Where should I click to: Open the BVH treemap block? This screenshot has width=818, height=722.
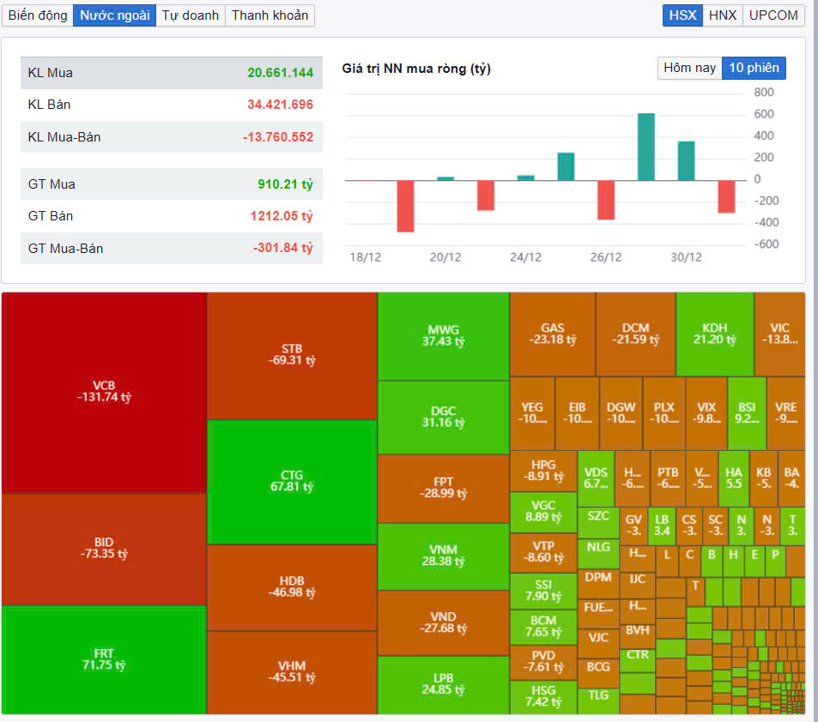pos(638,636)
